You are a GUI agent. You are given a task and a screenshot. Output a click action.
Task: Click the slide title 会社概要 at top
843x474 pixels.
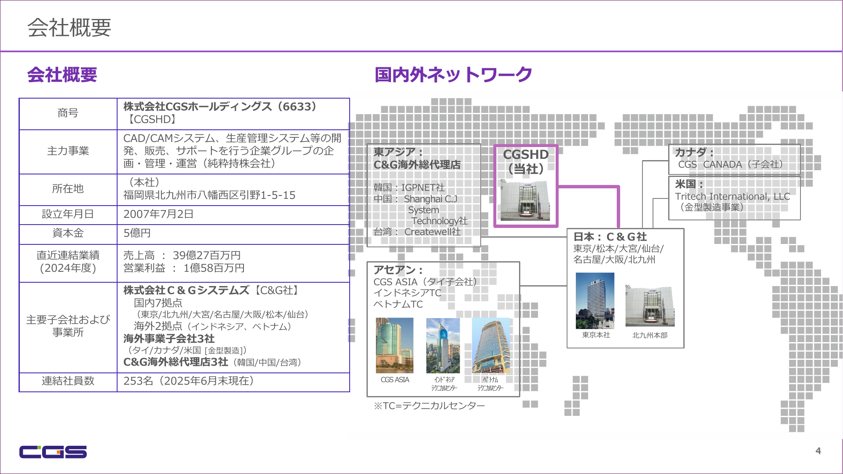coord(69,27)
